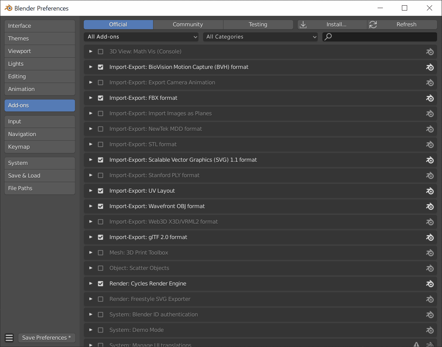Click the Save Preferences button
442x347 pixels.
click(46, 338)
